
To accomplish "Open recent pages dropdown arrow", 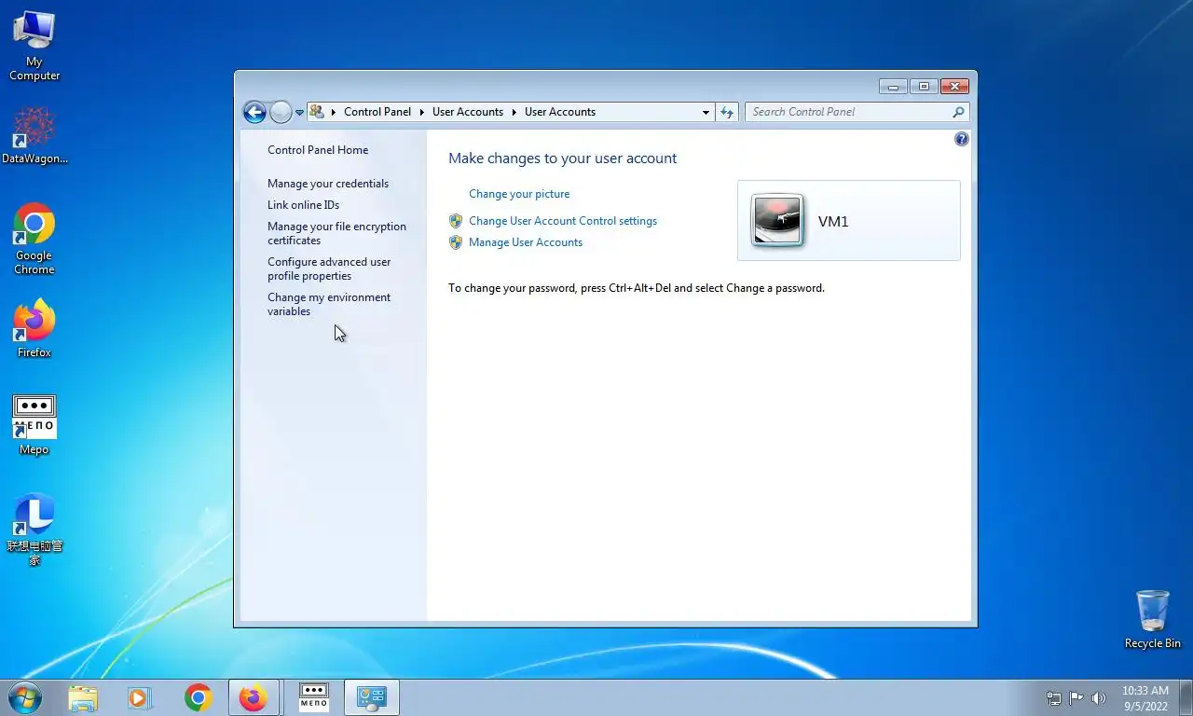I will click(299, 112).
